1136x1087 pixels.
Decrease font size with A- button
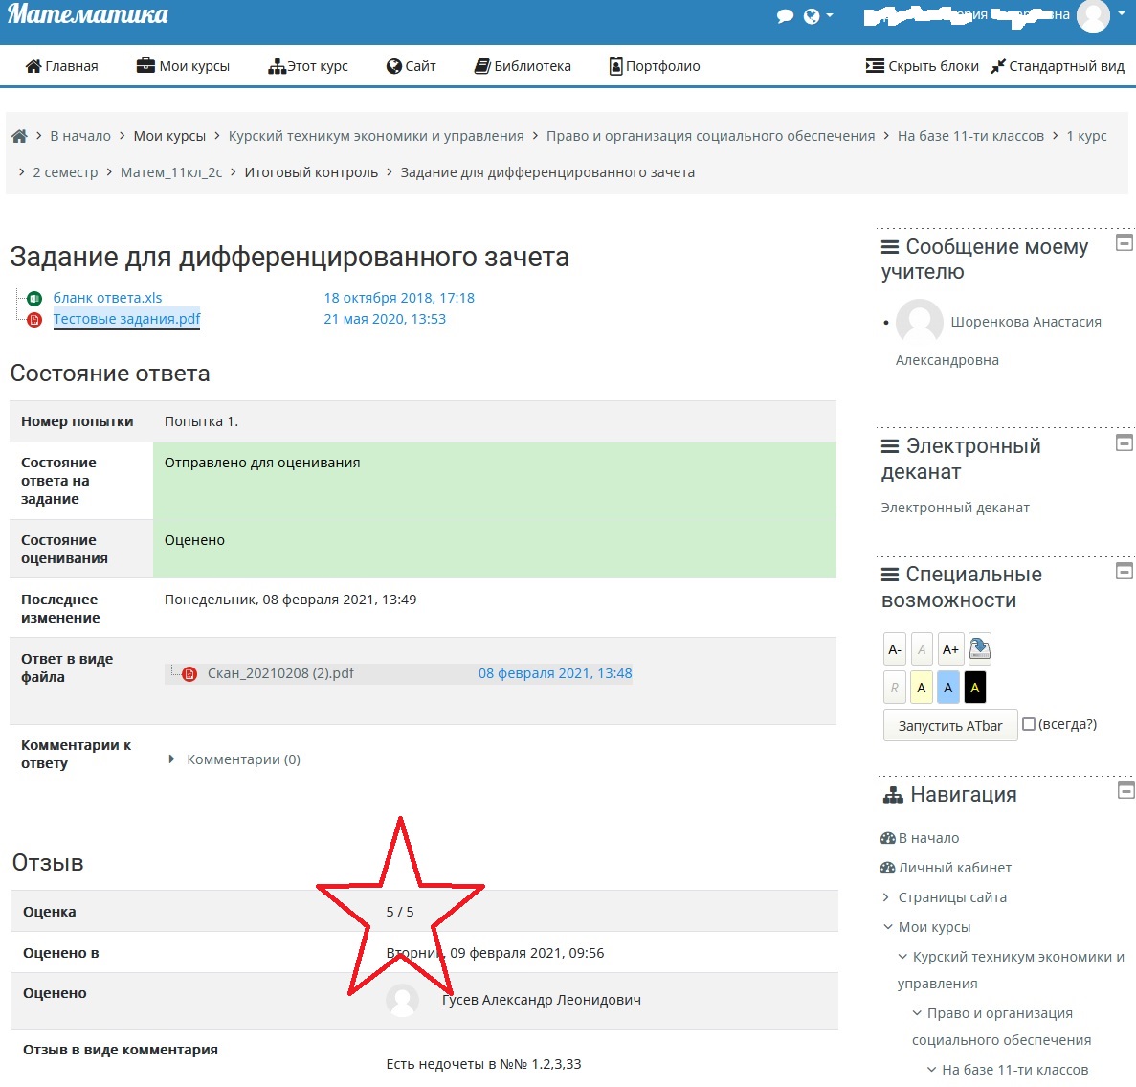895,649
